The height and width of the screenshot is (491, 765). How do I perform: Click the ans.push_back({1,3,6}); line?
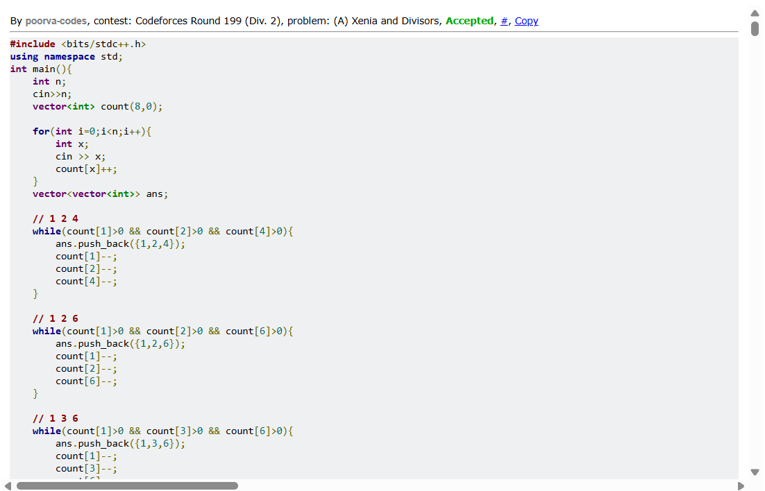(121, 444)
